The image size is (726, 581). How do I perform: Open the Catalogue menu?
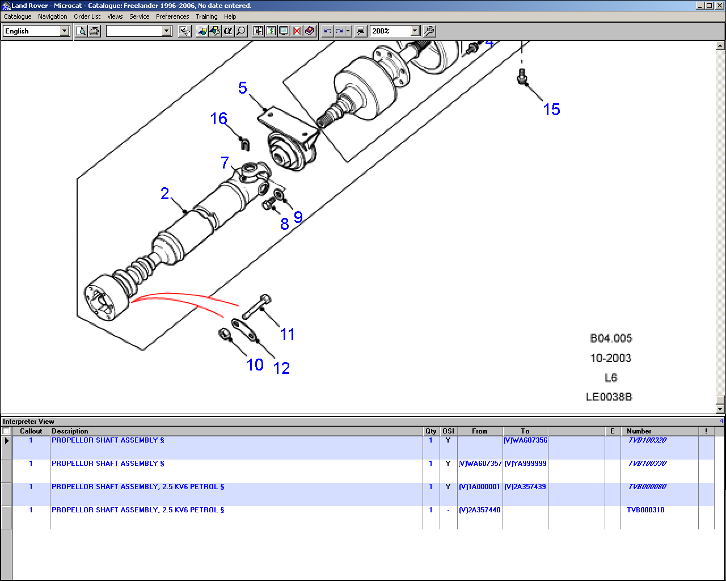pyautogui.click(x=18, y=16)
